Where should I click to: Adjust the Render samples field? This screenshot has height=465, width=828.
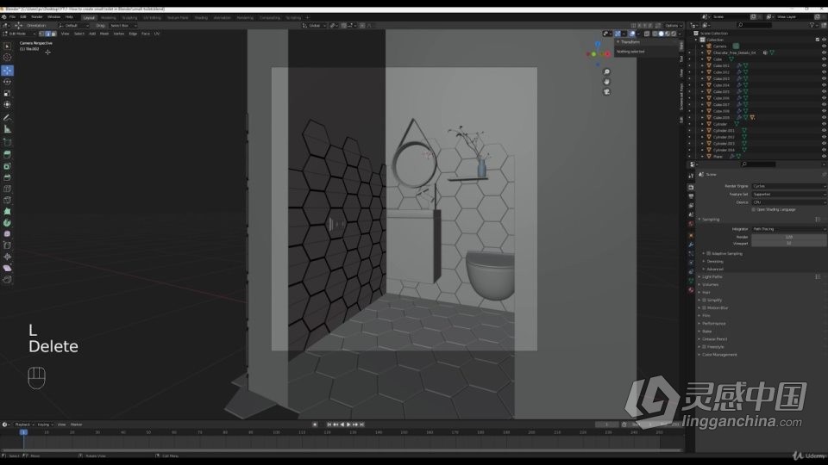click(x=789, y=237)
